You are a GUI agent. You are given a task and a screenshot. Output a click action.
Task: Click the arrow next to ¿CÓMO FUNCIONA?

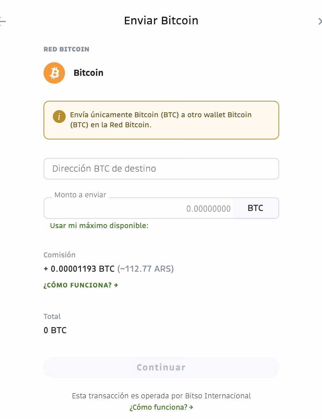(116, 285)
